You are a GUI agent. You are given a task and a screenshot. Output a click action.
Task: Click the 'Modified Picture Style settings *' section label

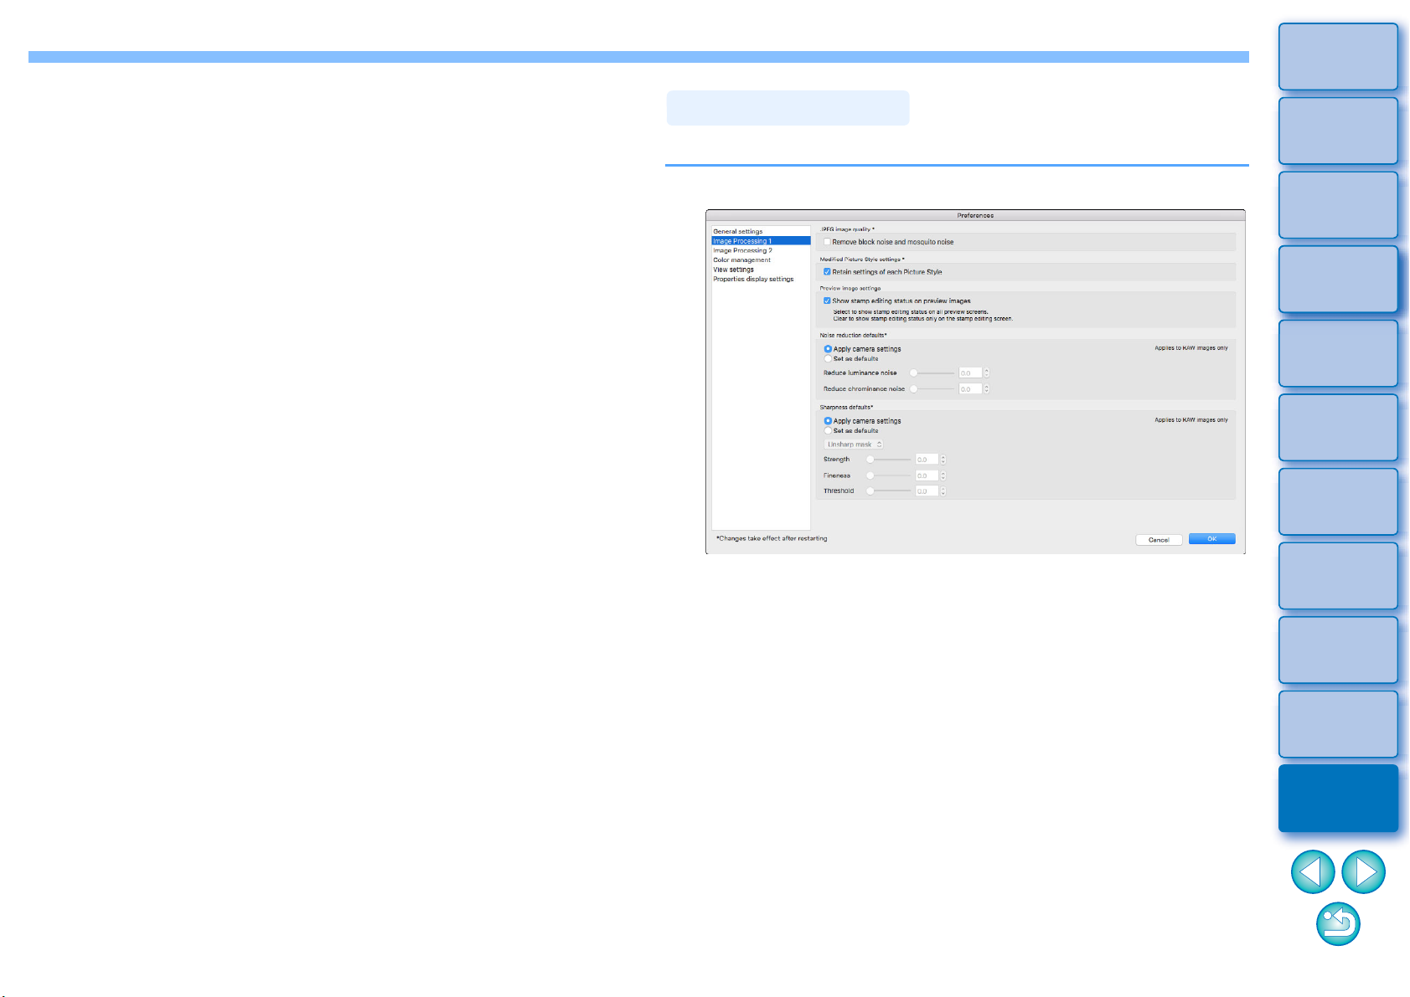[x=862, y=260]
